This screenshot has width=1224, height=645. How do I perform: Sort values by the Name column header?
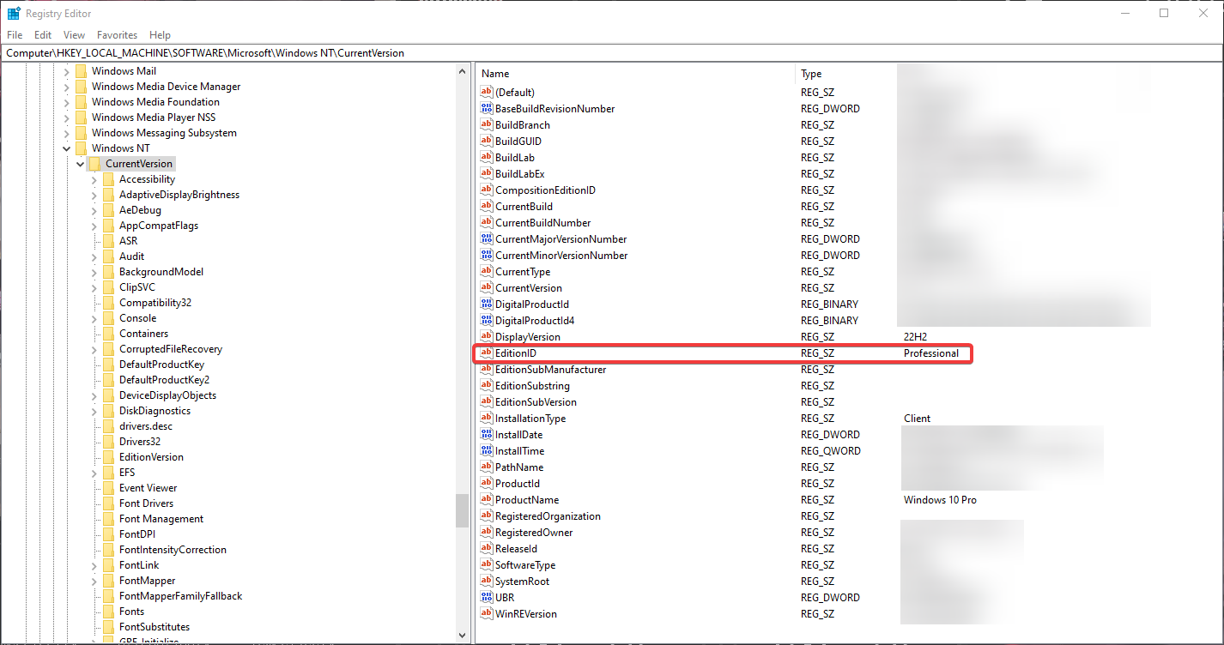(635, 74)
